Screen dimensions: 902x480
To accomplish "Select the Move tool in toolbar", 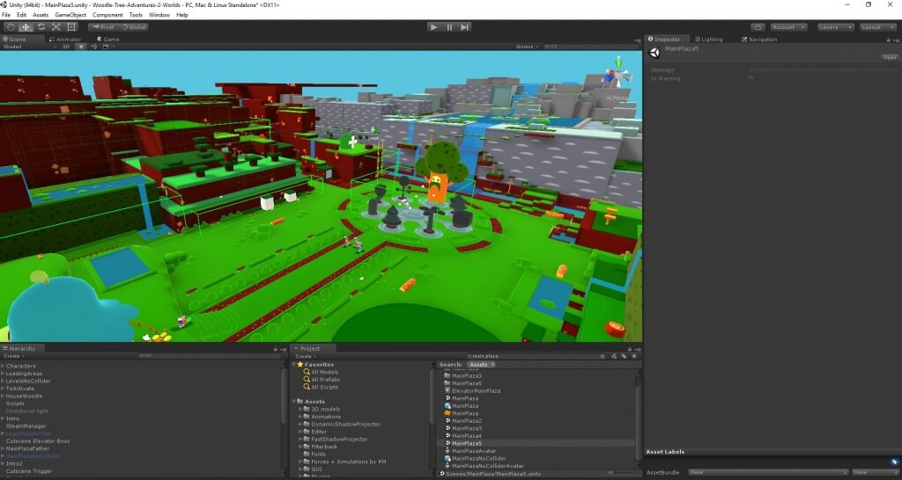I will tap(26, 27).
